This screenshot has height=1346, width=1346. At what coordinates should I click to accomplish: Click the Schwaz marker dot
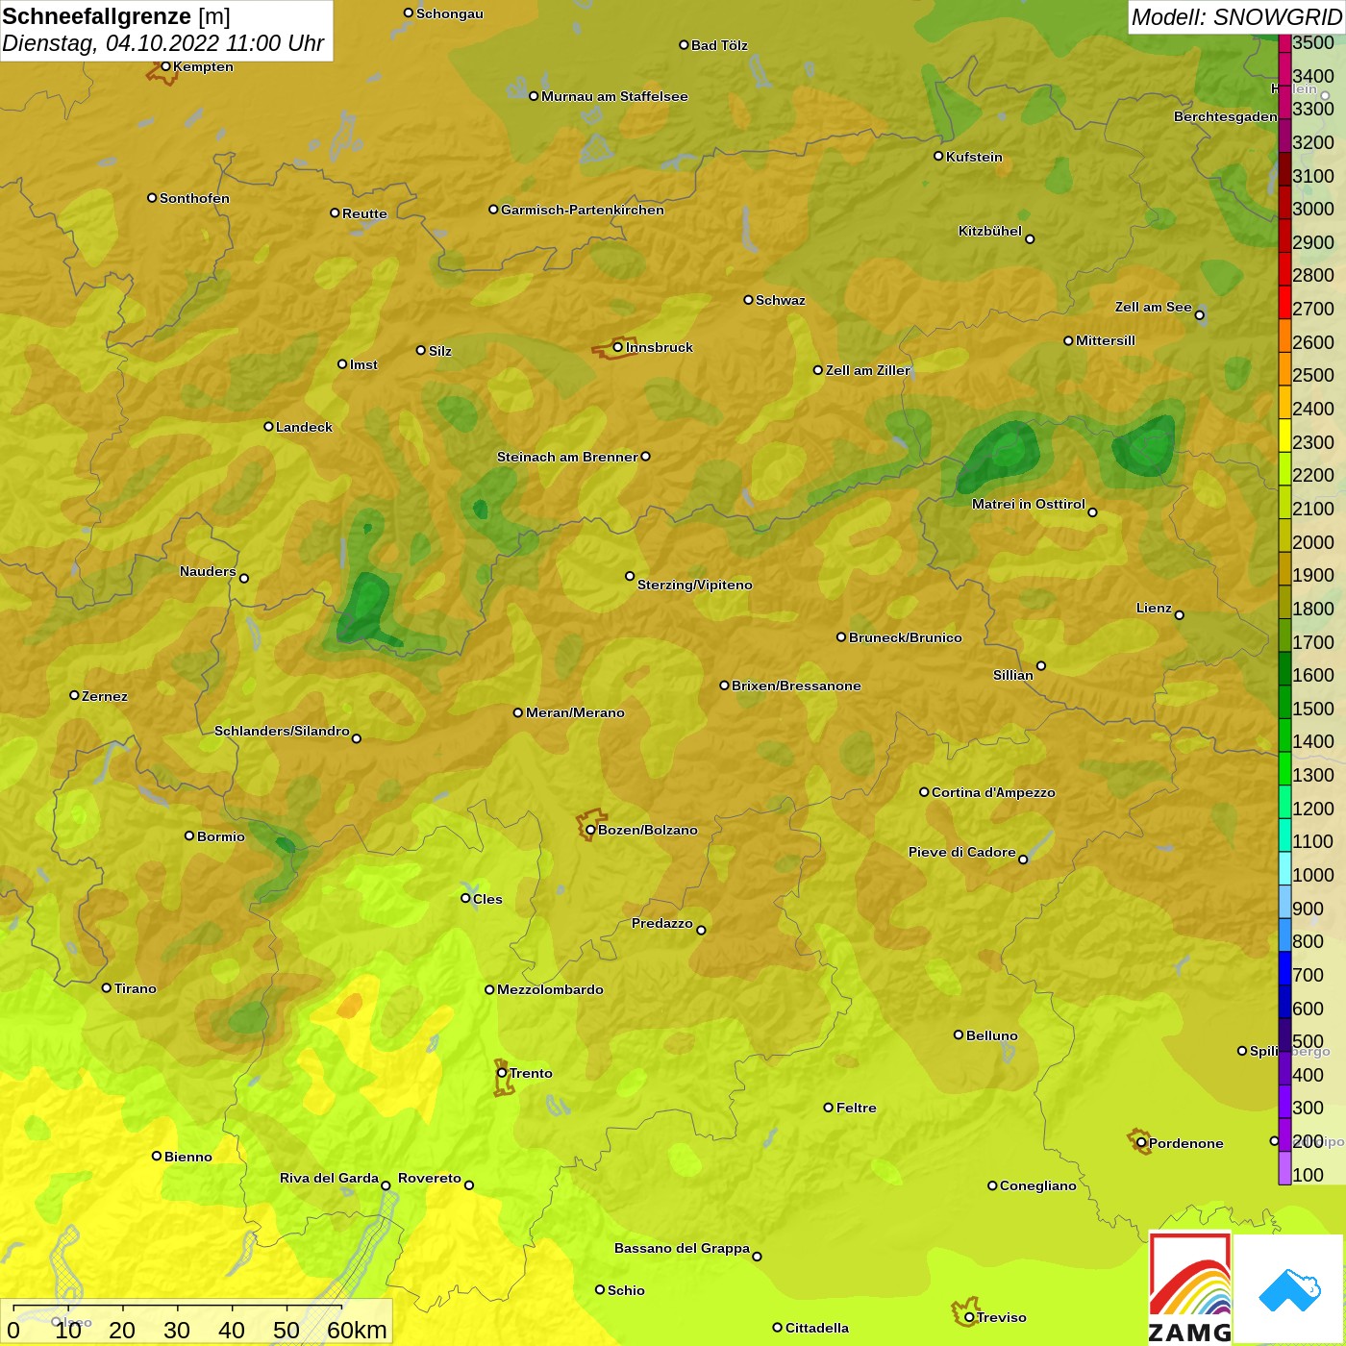click(748, 300)
